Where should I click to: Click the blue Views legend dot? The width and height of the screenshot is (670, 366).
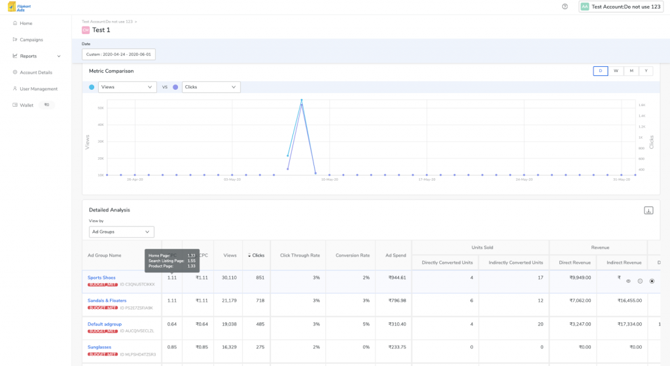coord(92,87)
